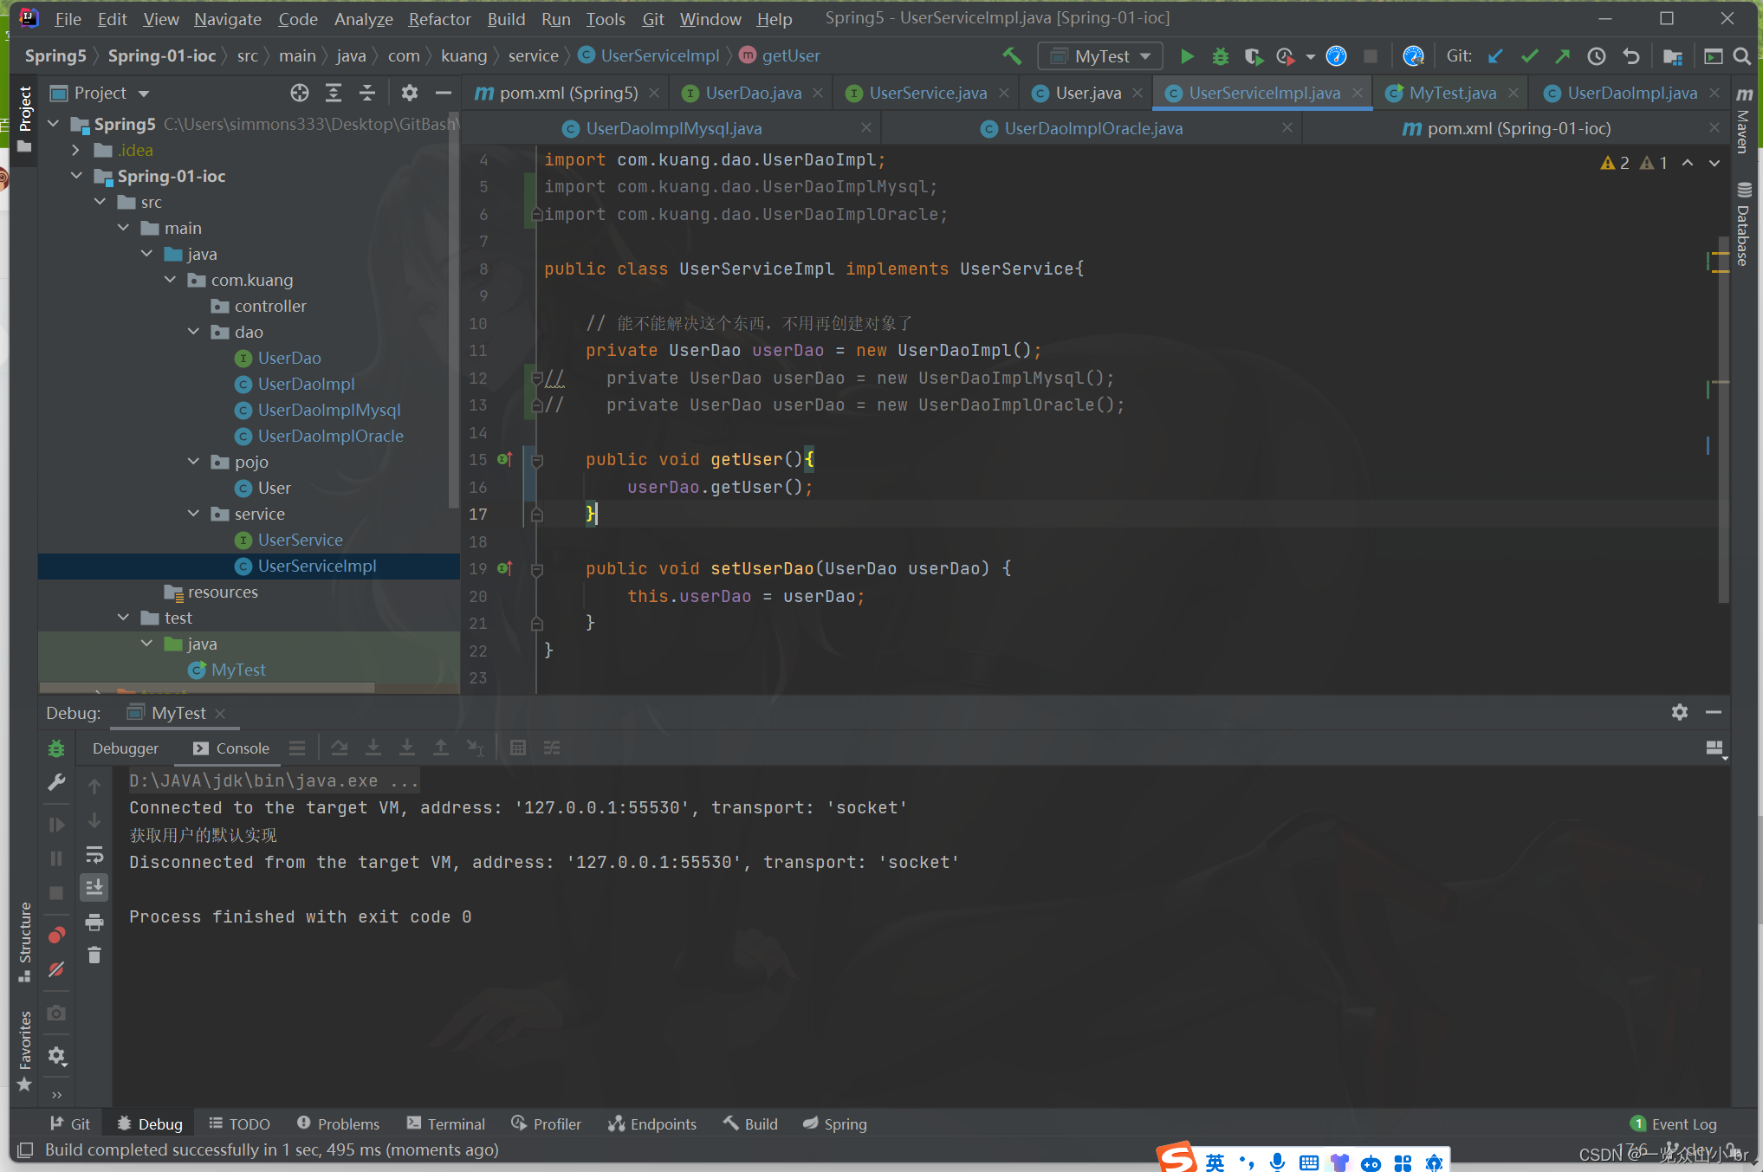Click Print console output icon
Image resolution: width=1763 pixels, height=1172 pixels.
(x=94, y=923)
